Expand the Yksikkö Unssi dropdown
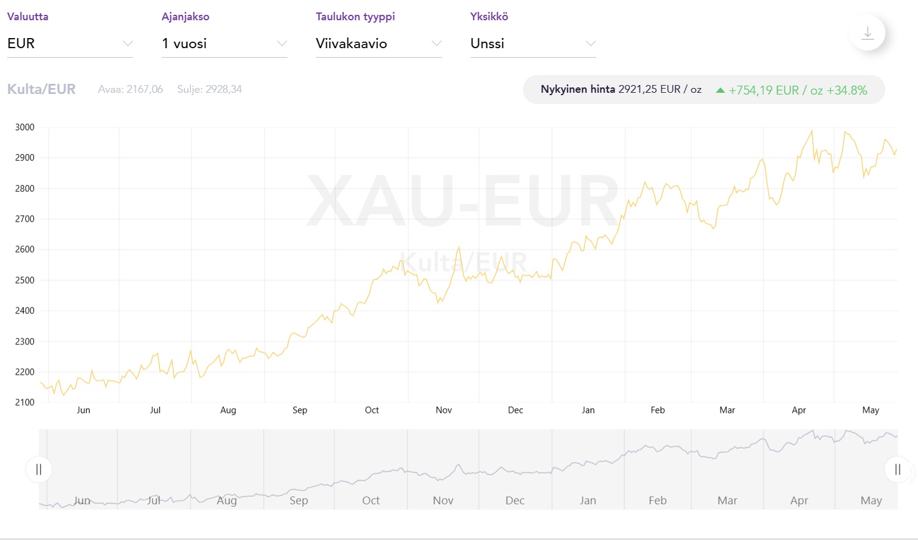The image size is (918, 540). 533,43
